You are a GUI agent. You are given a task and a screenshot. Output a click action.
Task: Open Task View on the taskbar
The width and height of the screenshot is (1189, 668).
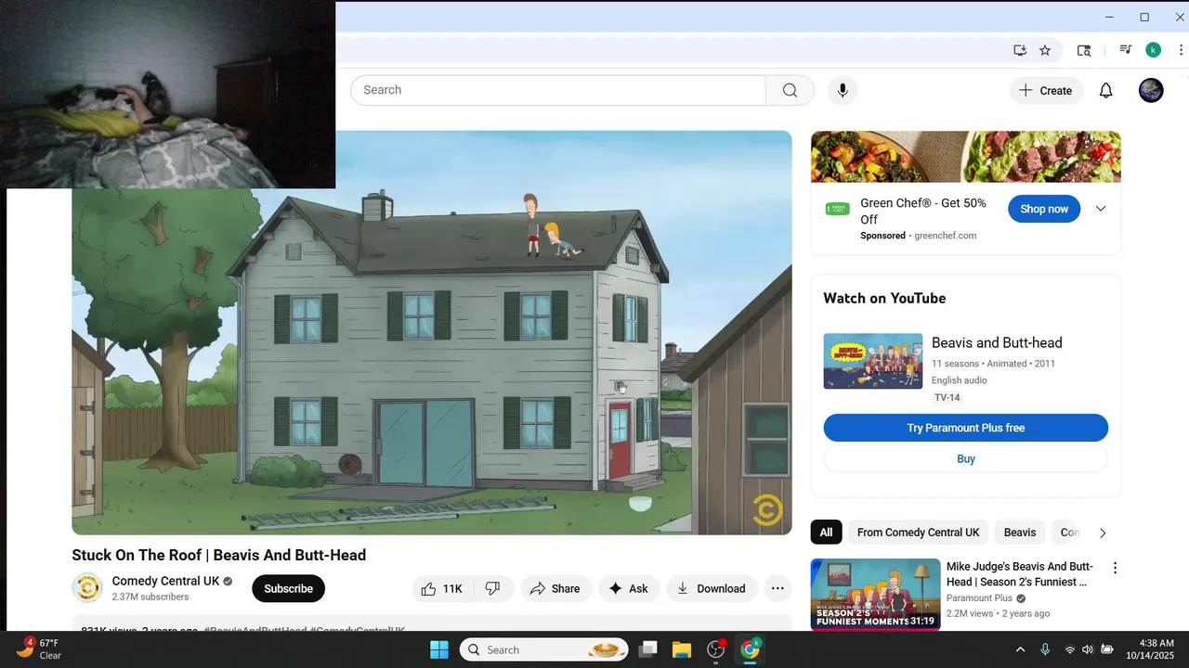(648, 649)
